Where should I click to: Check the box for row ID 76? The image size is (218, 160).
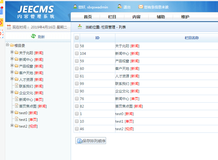pyautogui.click(x=77, y=99)
